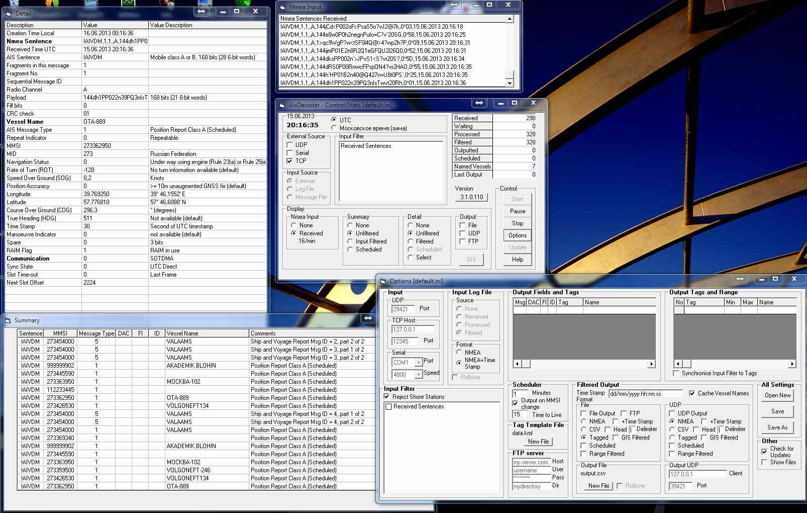This screenshot has height=513, width=807.
Task: Click New File under Tag Template File
Action: coord(538,442)
